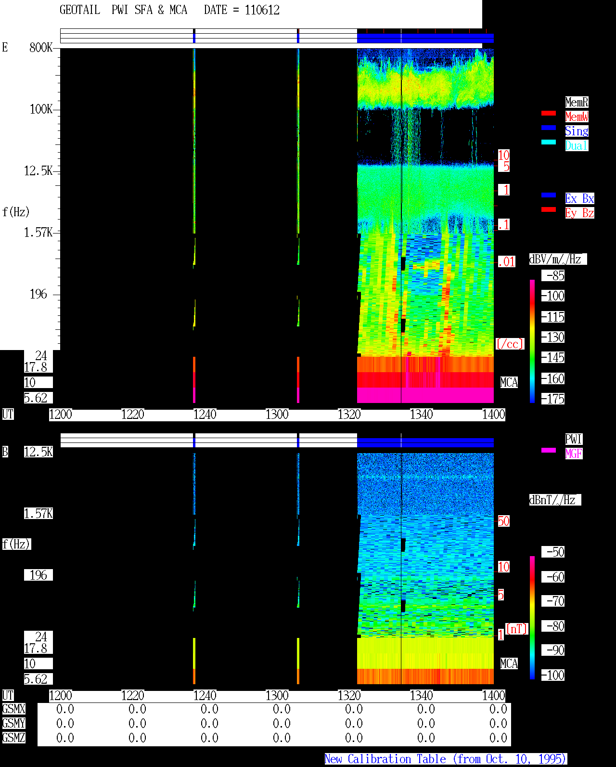This screenshot has width=616, height=767.
Task: Click the 100K frequency label
Action: click(x=41, y=109)
